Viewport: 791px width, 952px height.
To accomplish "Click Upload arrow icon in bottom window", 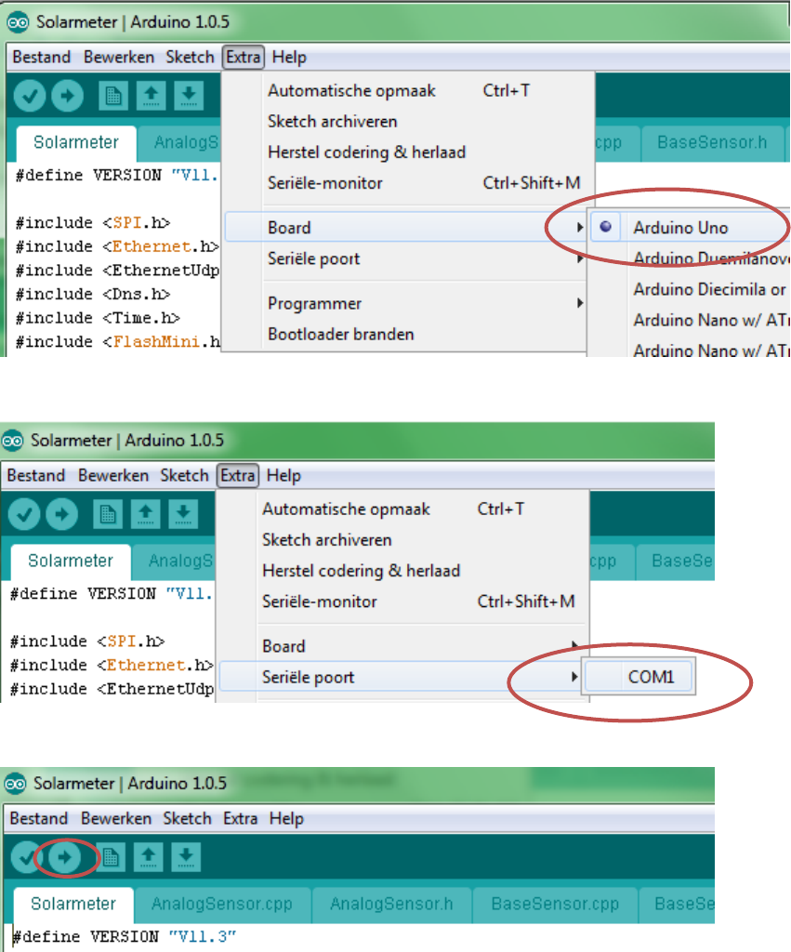I will pyautogui.click(x=64, y=857).
